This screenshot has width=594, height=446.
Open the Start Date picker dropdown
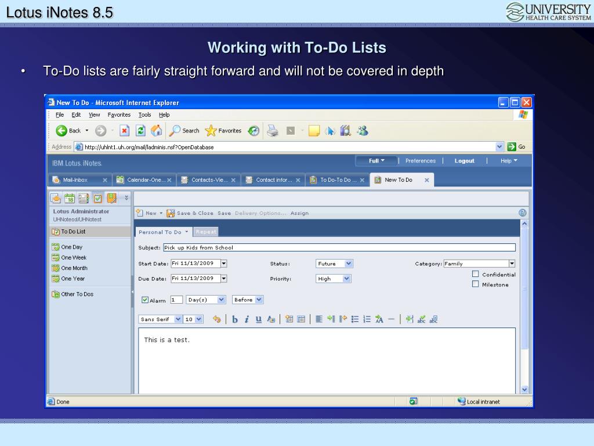point(224,264)
